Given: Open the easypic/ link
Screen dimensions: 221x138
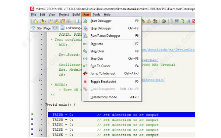Looking at the screenshot, I should 150,60.
